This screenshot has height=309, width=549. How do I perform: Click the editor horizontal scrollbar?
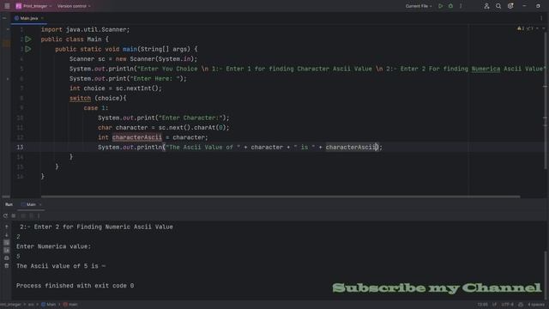click(x=281, y=197)
